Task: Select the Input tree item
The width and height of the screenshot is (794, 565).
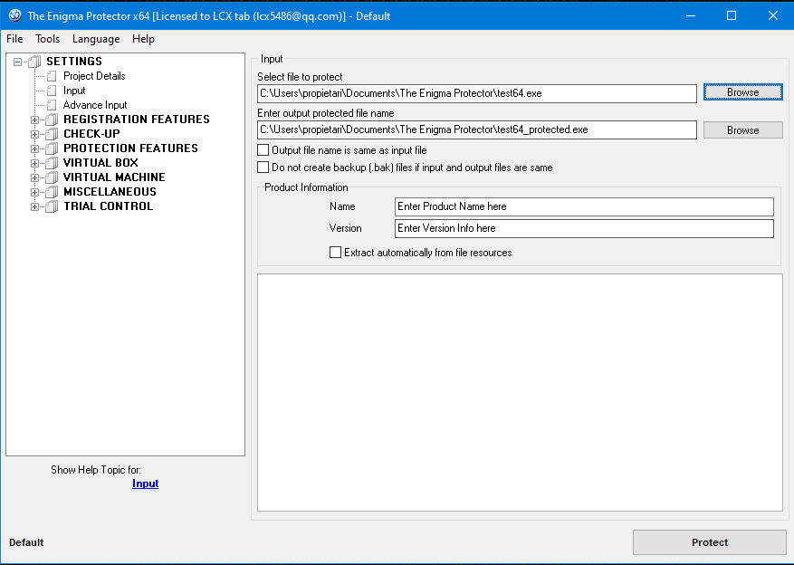Action: pos(74,91)
